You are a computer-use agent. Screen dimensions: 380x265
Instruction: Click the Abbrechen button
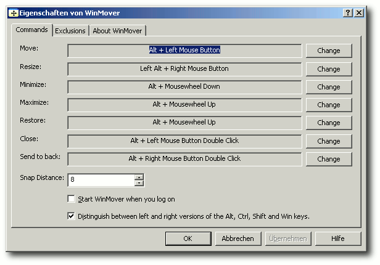pos(238,238)
